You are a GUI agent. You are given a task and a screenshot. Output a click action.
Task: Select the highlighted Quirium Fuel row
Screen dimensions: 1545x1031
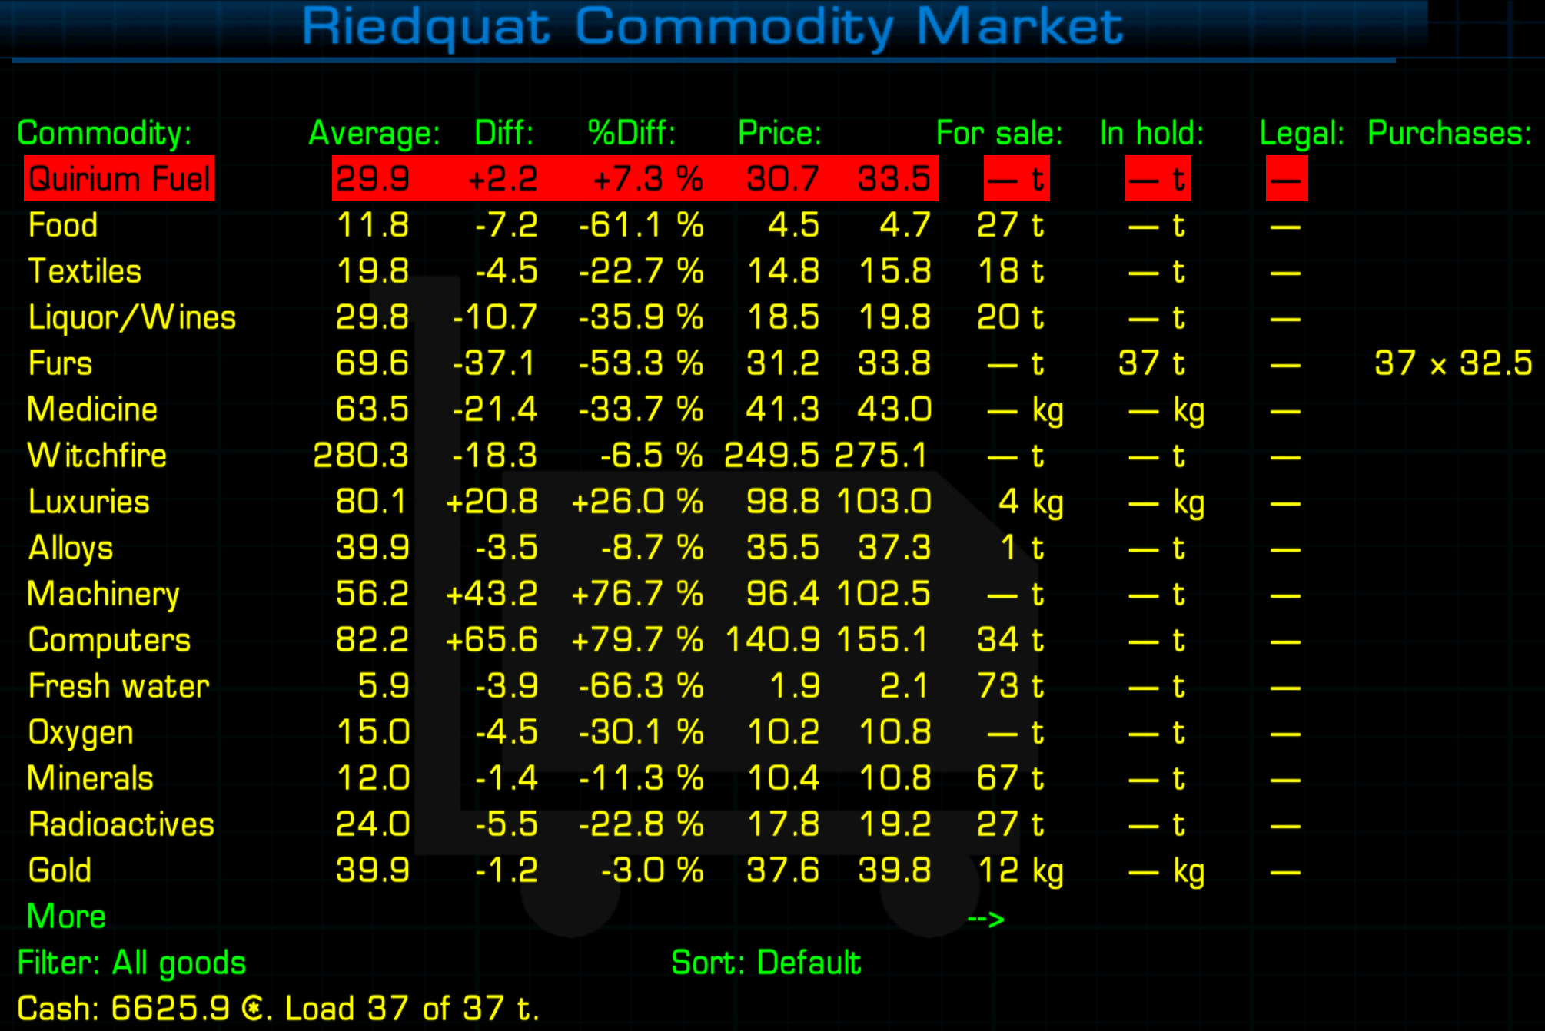(119, 179)
